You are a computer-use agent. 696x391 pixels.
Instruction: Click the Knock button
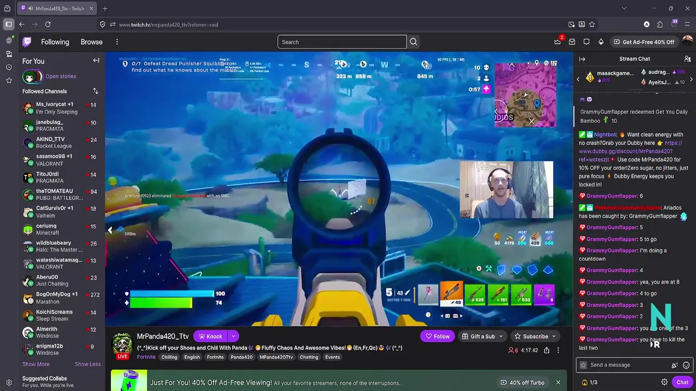tap(210, 336)
